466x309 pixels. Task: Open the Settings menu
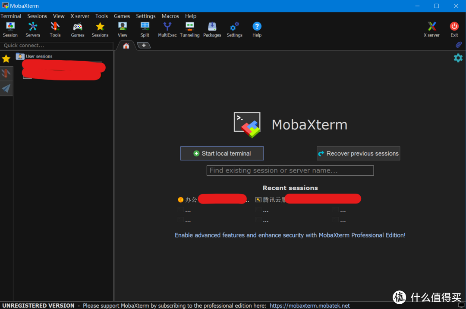pos(146,16)
